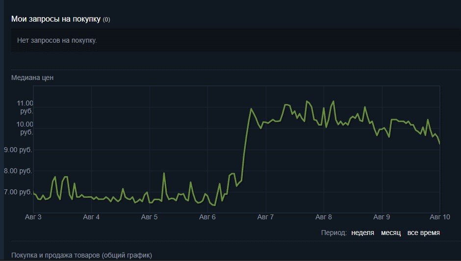Click the Авг 10 date label
The width and height of the screenshot is (461, 261).
pos(440,217)
